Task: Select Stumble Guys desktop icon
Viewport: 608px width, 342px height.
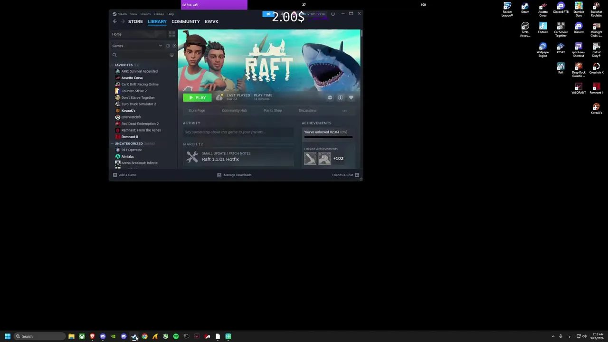Action: (x=579, y=9)
